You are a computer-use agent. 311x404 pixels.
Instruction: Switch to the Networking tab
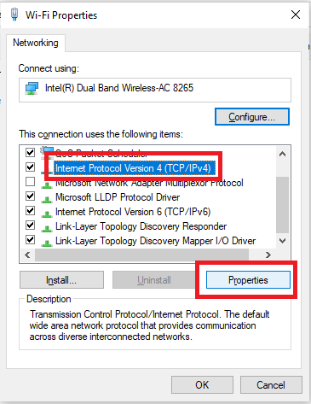pos(36,43)
